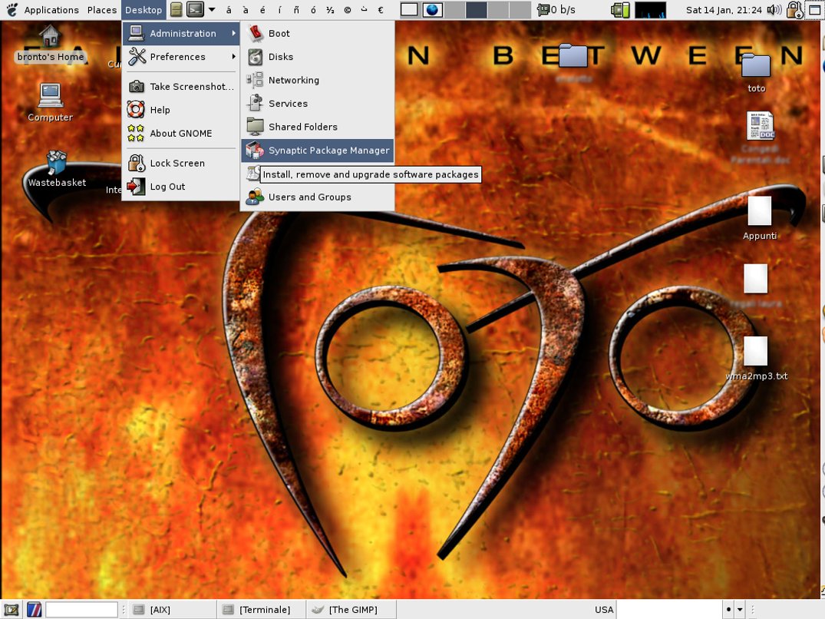Open the calendar from Sat 14 Jan, 21:24 clock
The height and width of the screenshot is (619, 825).
click(724, 10)
